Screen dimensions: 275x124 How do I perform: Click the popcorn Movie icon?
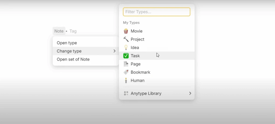[126, 31]
